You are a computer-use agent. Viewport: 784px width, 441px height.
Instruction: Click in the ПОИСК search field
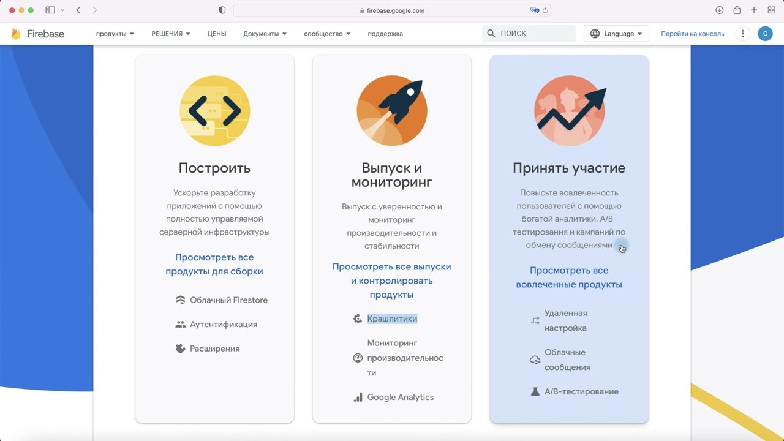click(529, 34)
